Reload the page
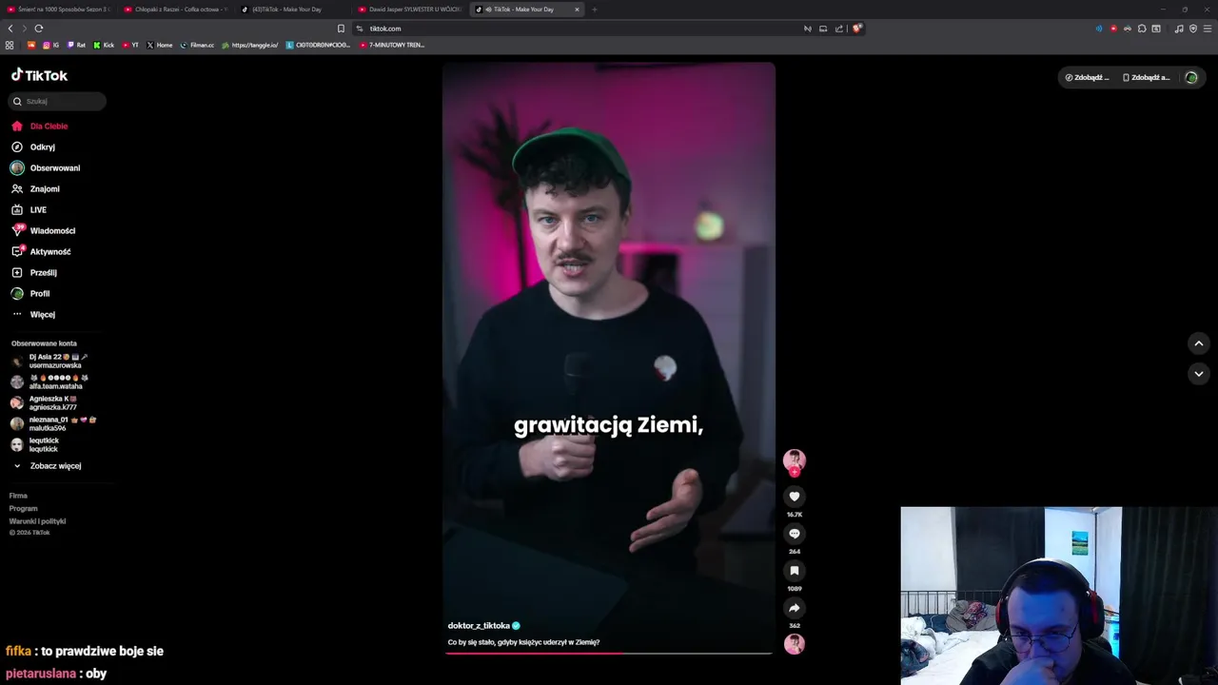The width and height of the screenshot is (1218, 685). [39, 29]
